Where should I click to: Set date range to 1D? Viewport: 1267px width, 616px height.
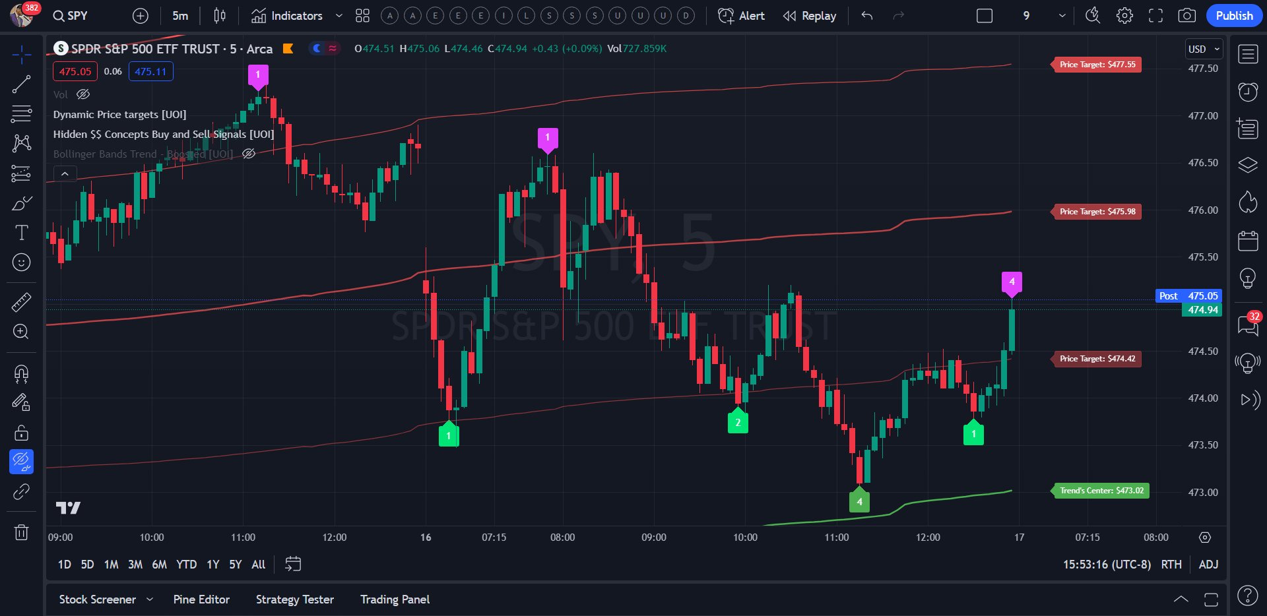(64, 565)
